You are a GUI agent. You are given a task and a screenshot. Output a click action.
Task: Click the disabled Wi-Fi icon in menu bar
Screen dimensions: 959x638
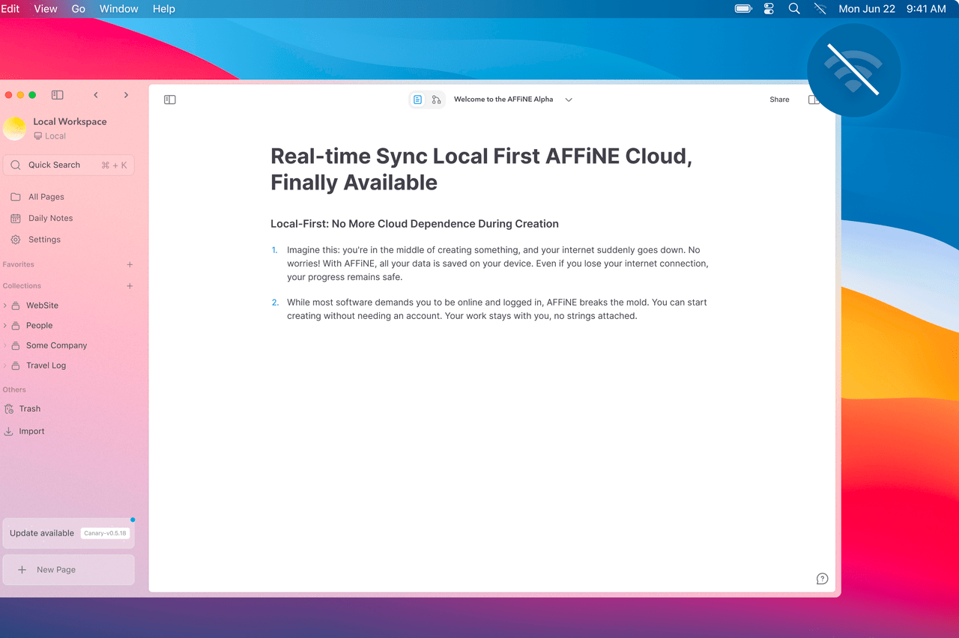pos(820,8)
